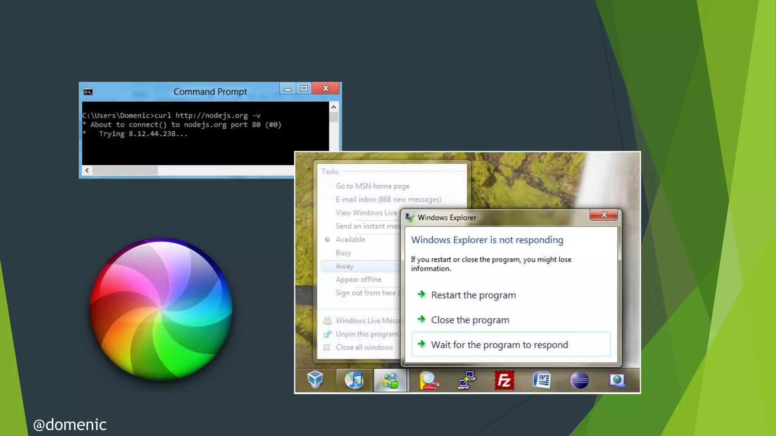Launch Eclipse from the taskbar
This screenshot has width=776, height=436.
click(x=579, y=380)
